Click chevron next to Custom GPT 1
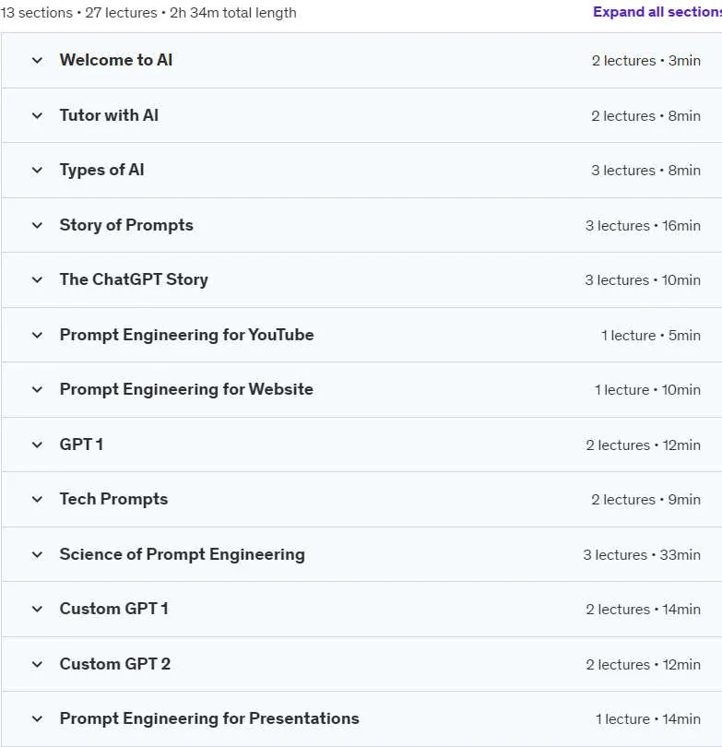The image size is (722, 747). click(37, 609)
